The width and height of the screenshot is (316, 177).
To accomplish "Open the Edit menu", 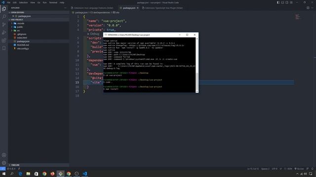I will click(15, 2).
